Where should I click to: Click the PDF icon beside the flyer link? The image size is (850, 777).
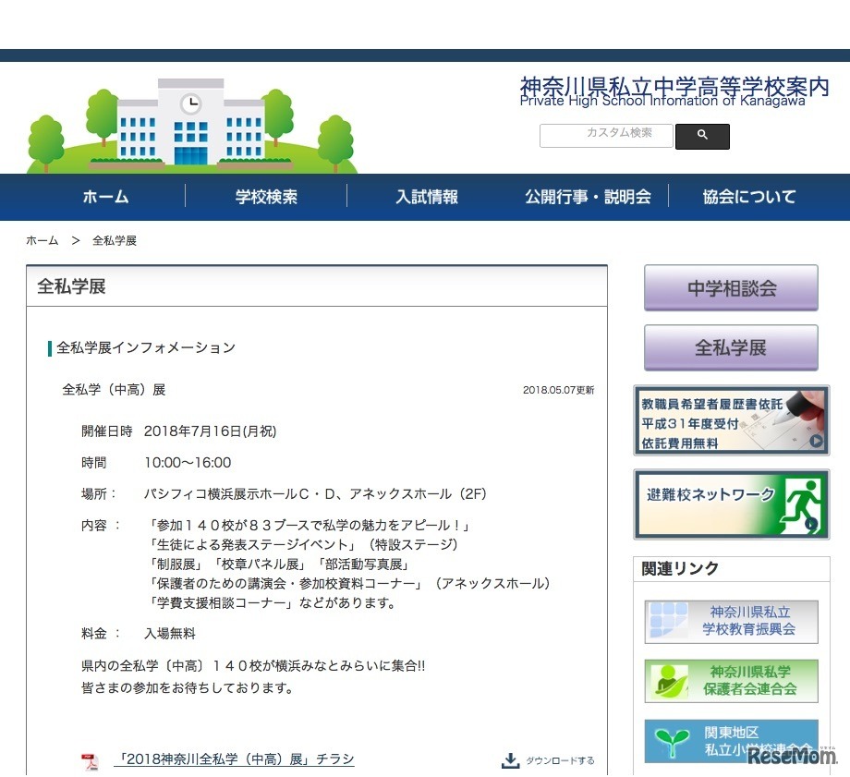(89, 760)
